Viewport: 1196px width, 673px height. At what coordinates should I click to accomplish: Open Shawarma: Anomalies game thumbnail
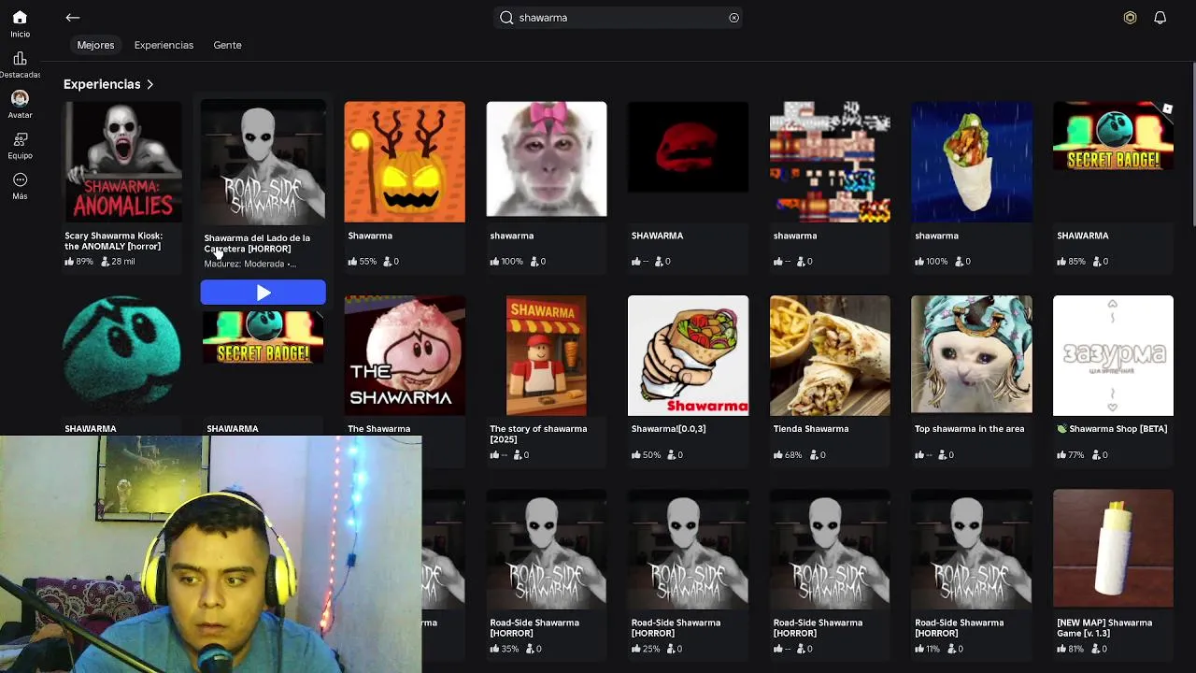pyautogui.click(x=121, y=162)
